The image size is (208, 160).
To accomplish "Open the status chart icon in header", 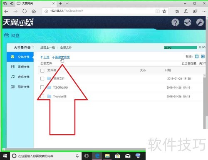I will click(x=188, y=22).
